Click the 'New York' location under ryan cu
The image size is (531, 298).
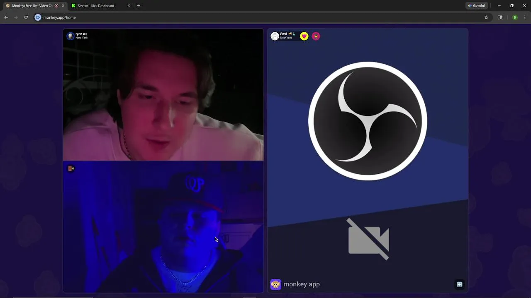[81, 38]
